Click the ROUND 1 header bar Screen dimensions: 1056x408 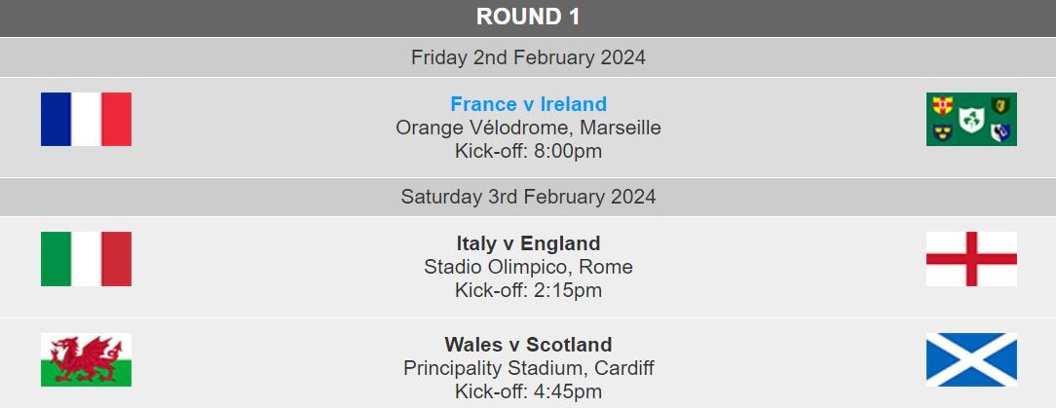tap(528, 19)
